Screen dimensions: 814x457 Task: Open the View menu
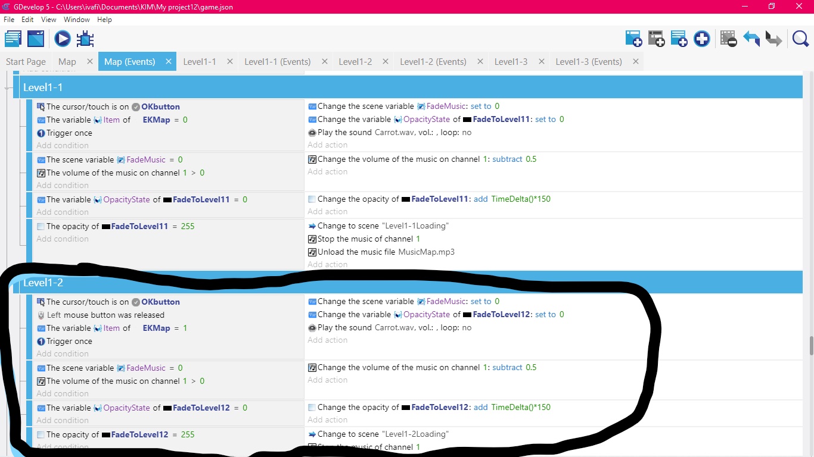click(48, 19)
